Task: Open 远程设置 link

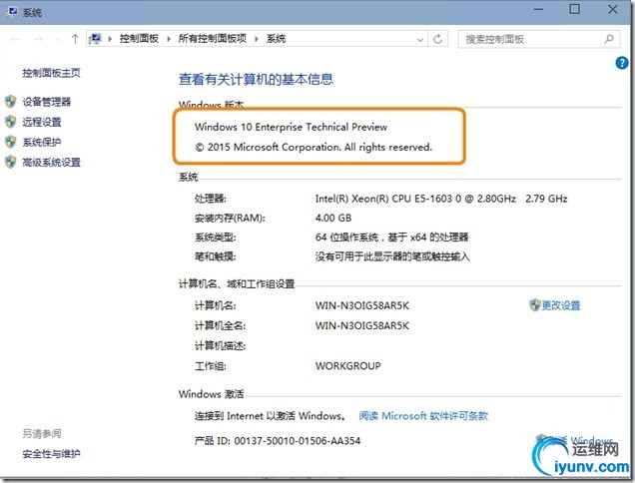Action: point(42,122)
